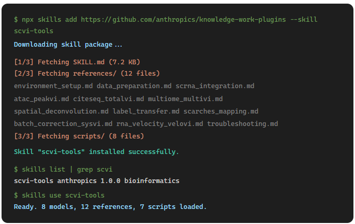This screenshot has width=355, height=224.
Task: Click atac_peakvi.md filename
Action: [x=41, y=99]
